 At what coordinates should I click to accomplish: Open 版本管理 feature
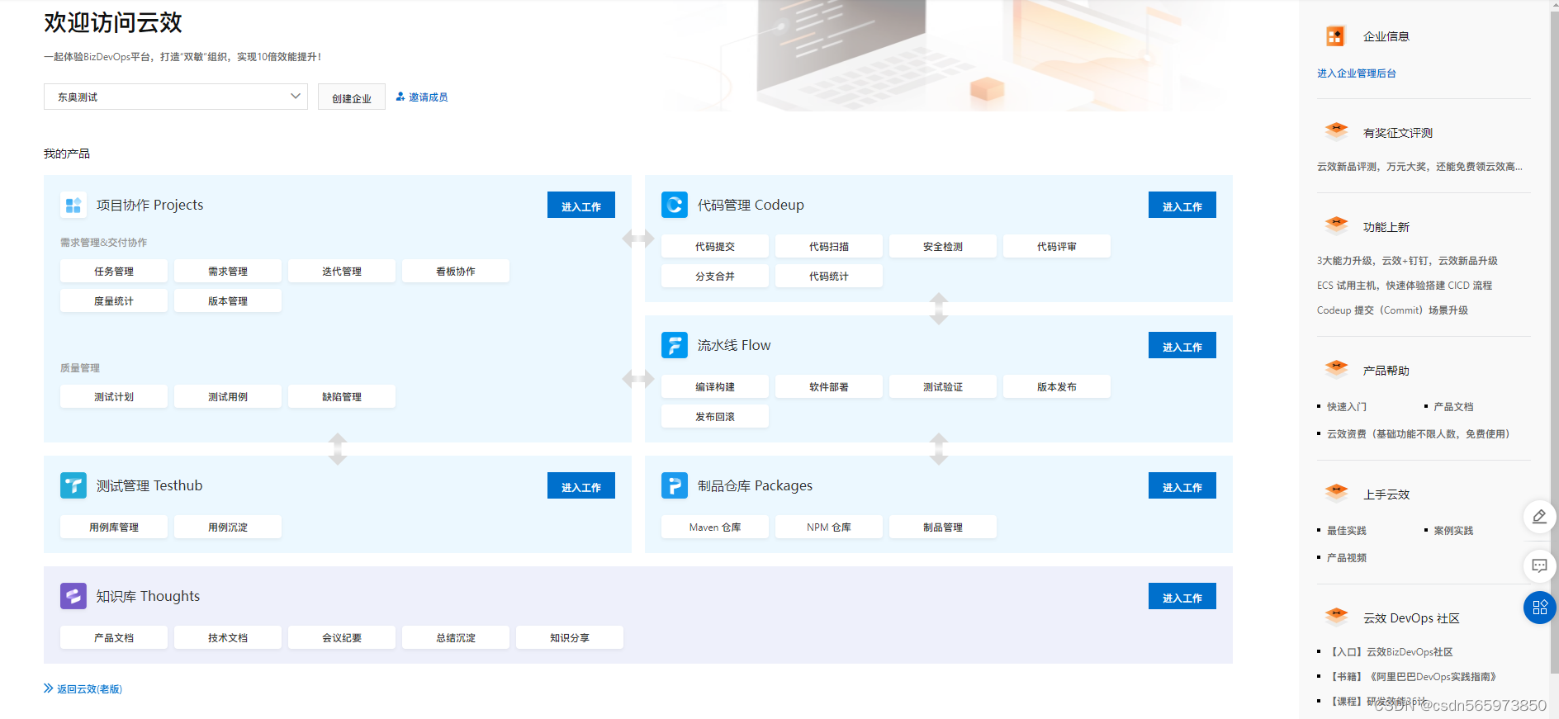(228, 300)
